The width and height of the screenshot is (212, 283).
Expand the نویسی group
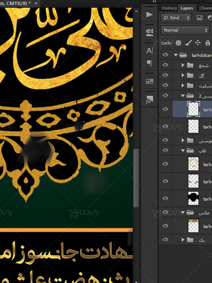click(183, 140)
